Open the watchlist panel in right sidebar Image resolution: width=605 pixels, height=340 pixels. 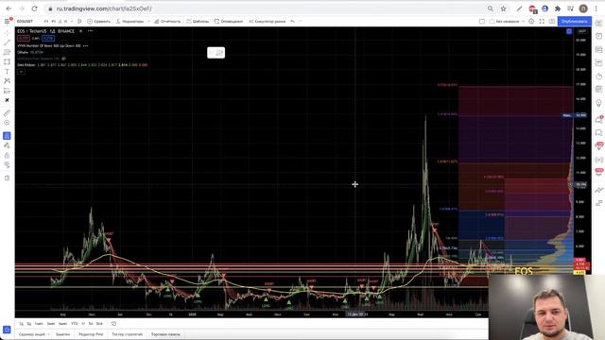598,23
